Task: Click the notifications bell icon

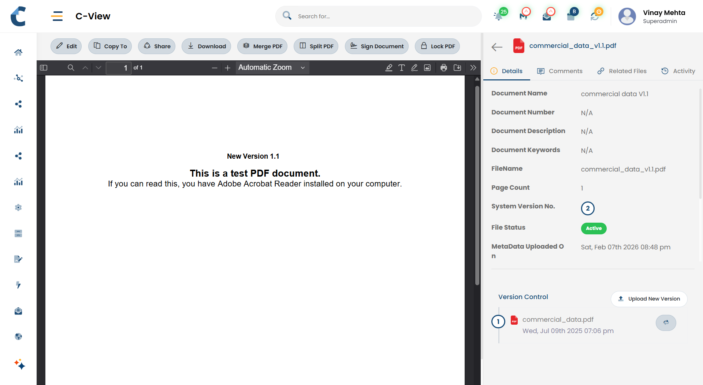Action: coord(498,16)
